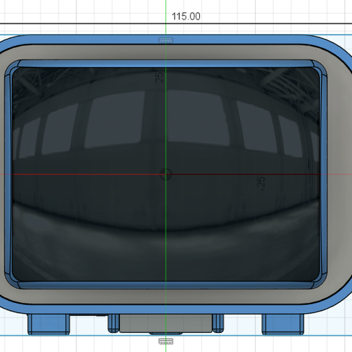Select the blue inner frame's bottom edge
352x352 pixels.
(x=166, y=285)
